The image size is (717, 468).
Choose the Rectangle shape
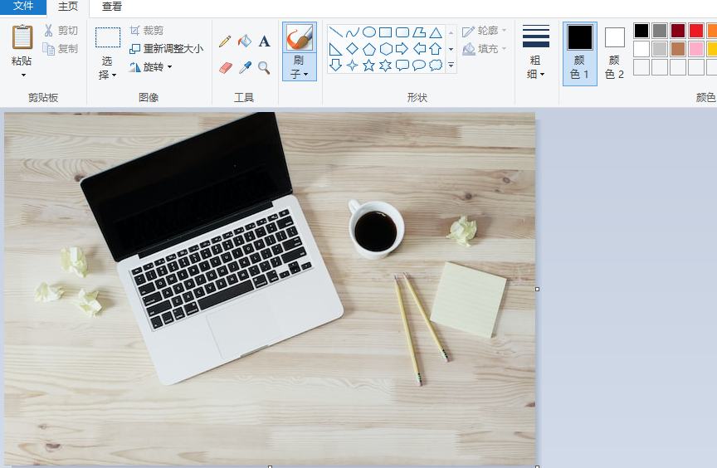[386, 32]
